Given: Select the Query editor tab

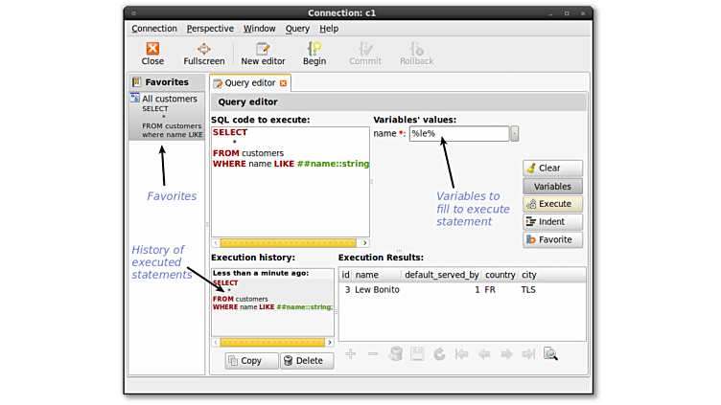Looking at the screenshot, I should click(x=249, y=83).
